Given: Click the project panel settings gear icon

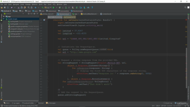Looking at the screenshot, I should 34,14.
